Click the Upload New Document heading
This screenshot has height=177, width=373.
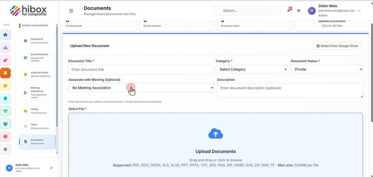(x=90, y=46)
